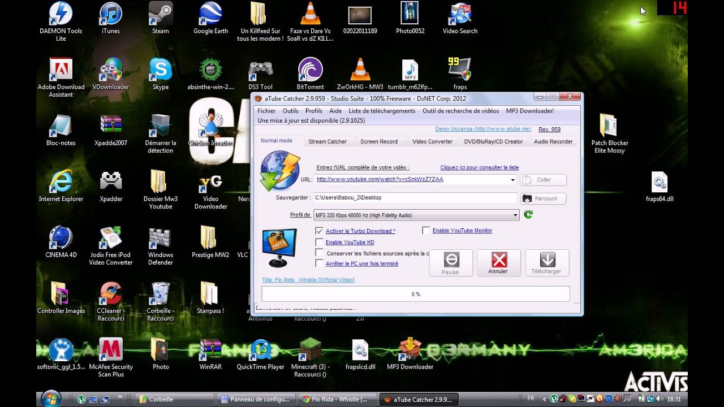Open Windows Defender desktop shortcut
724x407 pixels.
point(161,246)
